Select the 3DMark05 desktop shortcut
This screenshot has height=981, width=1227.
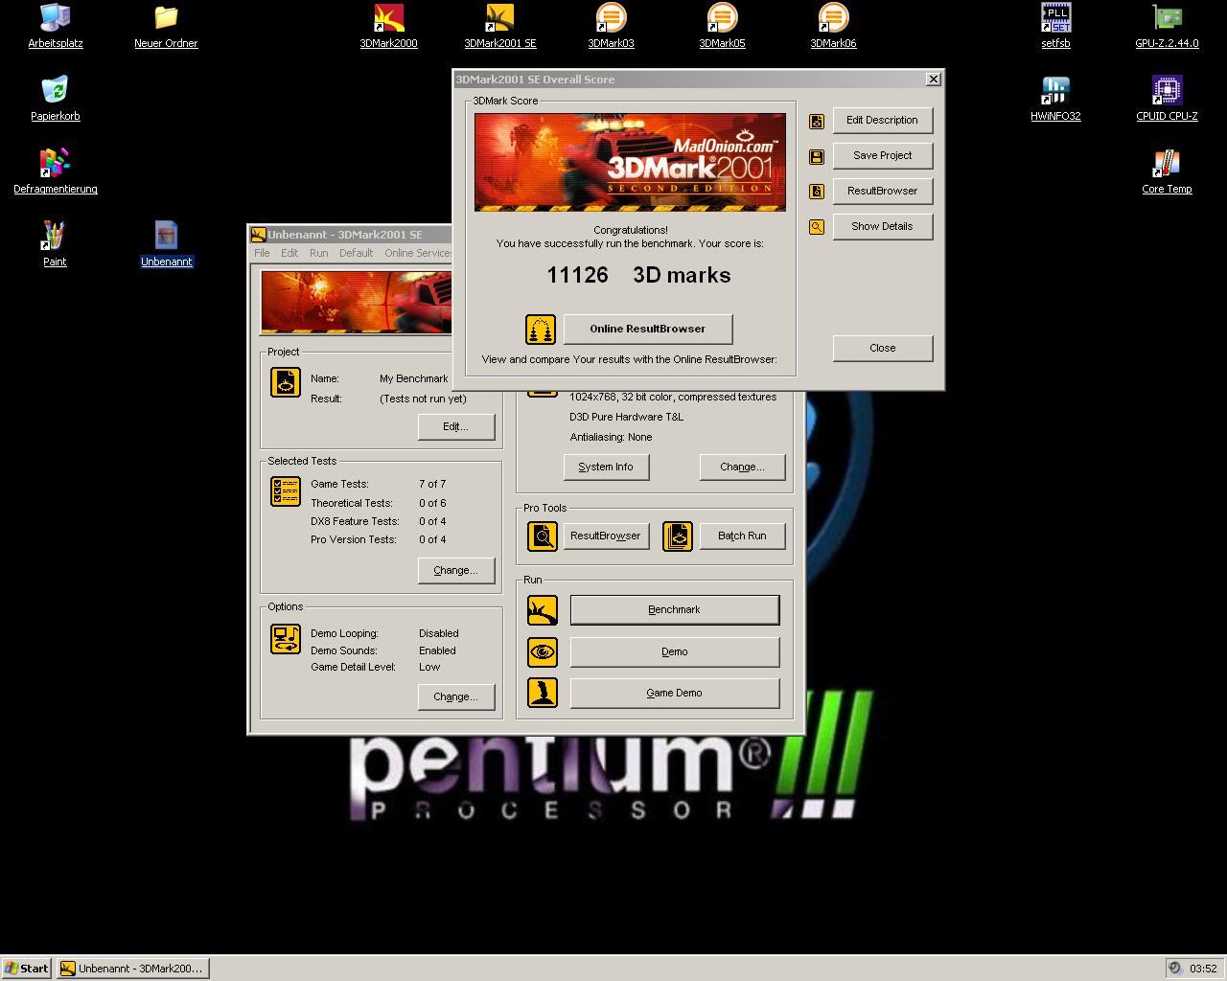pyautogui.click(x=722, y=26)
